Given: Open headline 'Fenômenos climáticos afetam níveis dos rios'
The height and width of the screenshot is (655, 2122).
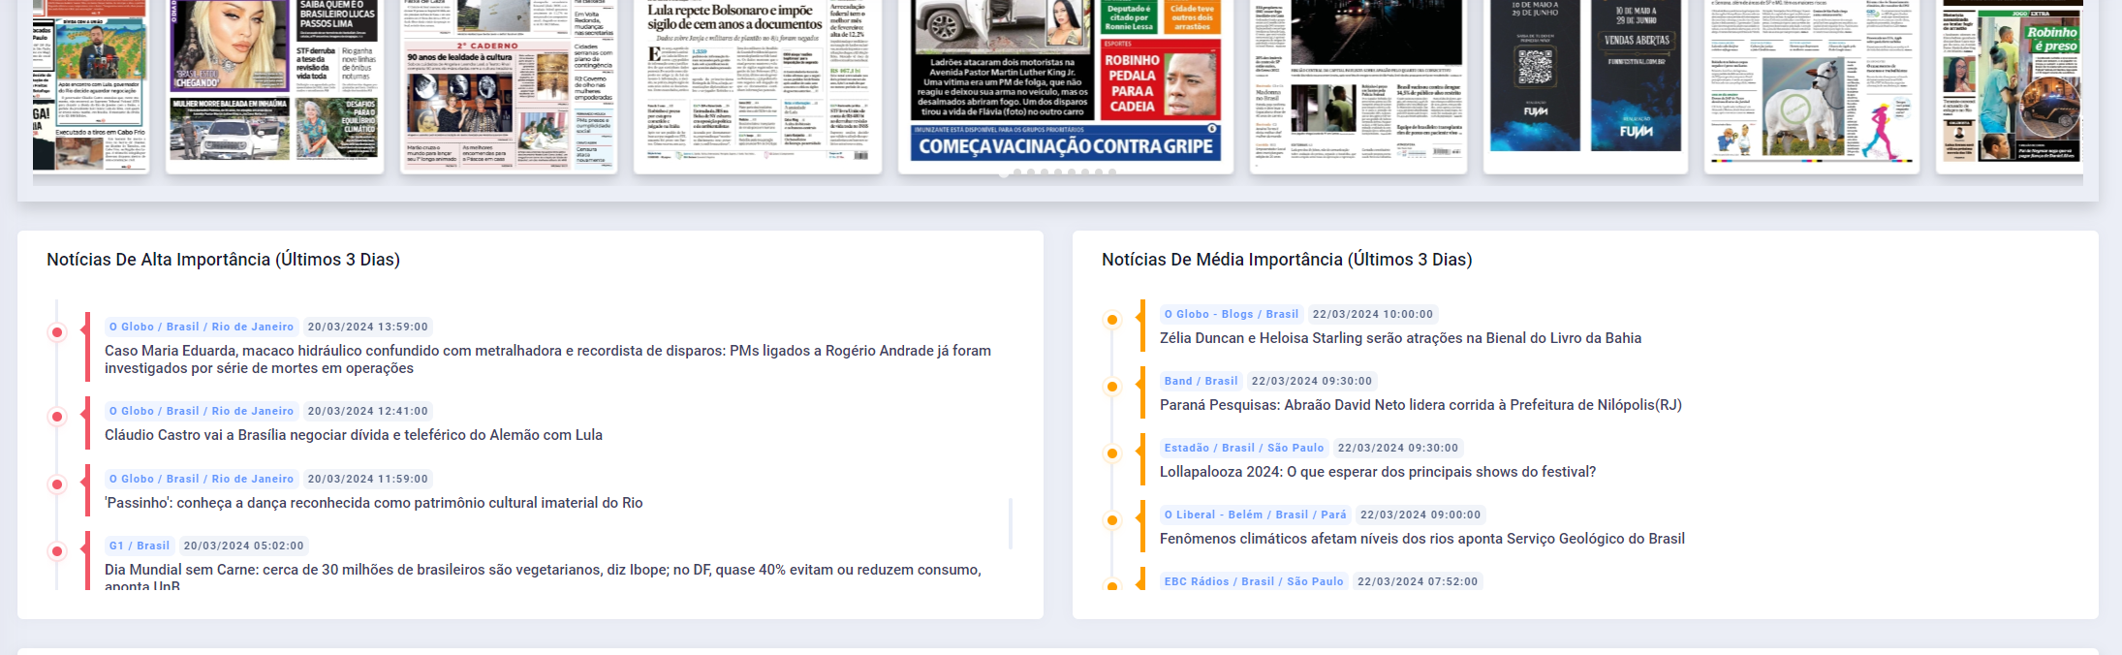Looking at the screenshot, I should [1422, 539].
